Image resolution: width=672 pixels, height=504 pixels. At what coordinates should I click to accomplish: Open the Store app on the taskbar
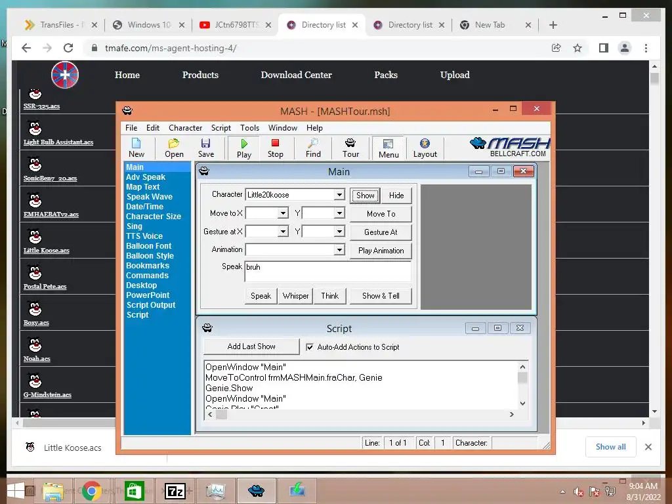pyautogui.click(x=134, y=491)
